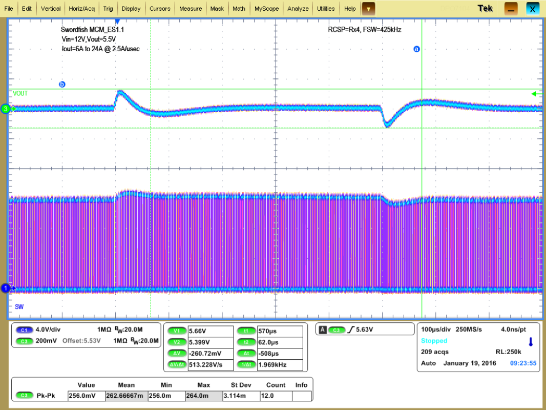Image resolution: width=546 pixels, height=410 pixels.
Task: Click the Tek logo in the title bar
Action: [485, 8]
